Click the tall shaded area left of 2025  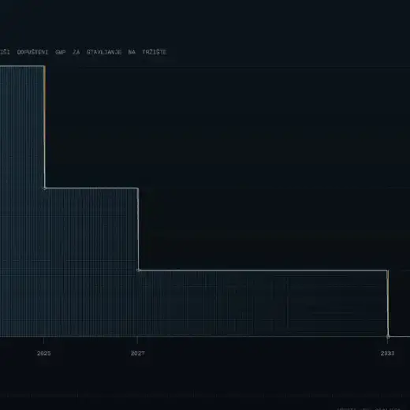pos(22,201)
